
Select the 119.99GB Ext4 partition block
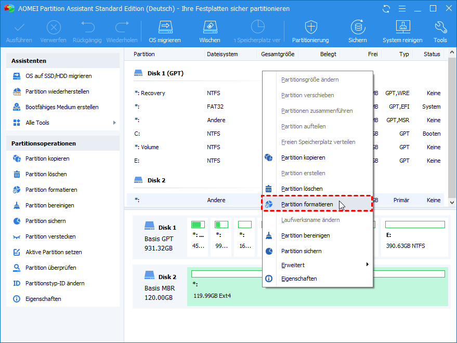(x=317, y=286)
